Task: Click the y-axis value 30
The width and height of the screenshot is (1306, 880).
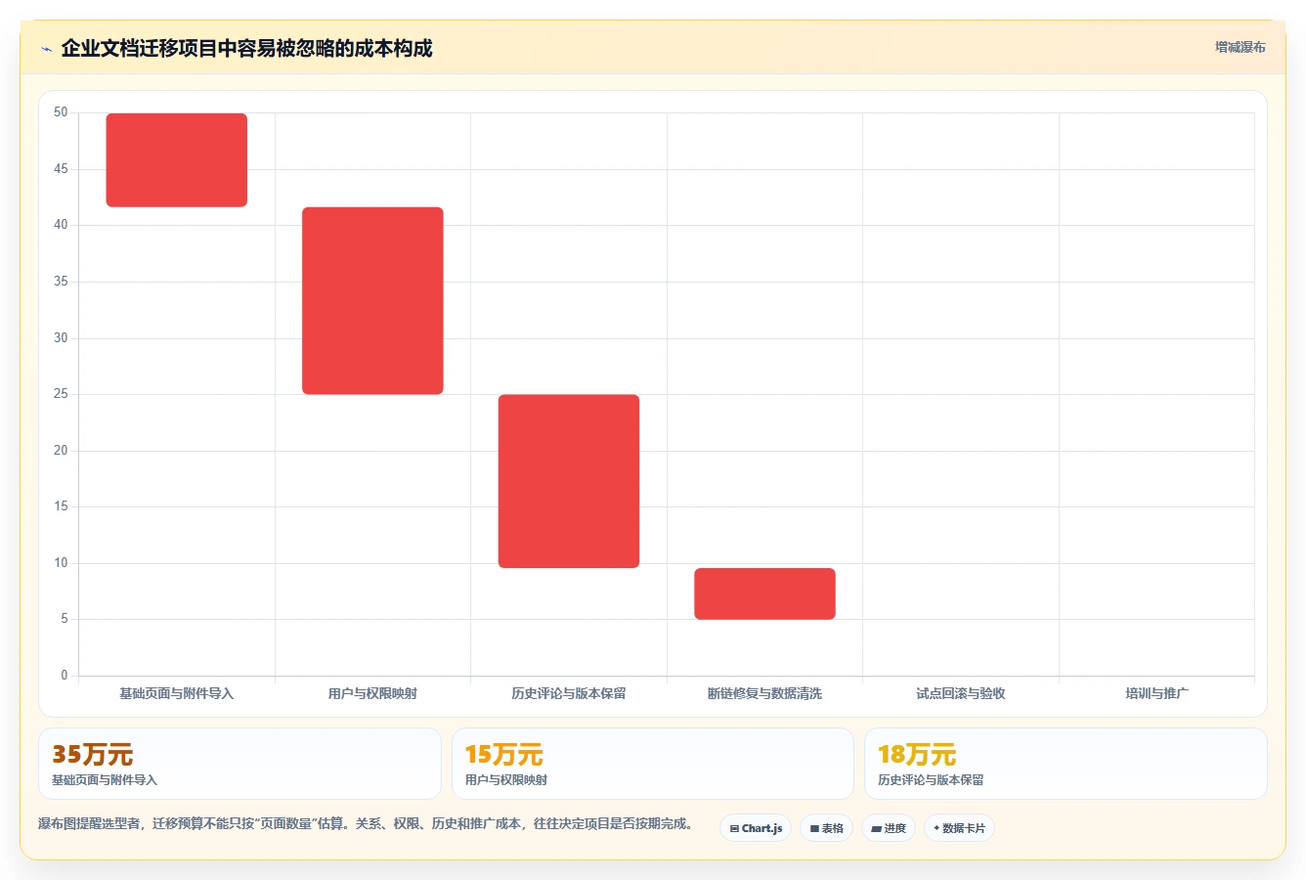Action: (x=62, y=338)
